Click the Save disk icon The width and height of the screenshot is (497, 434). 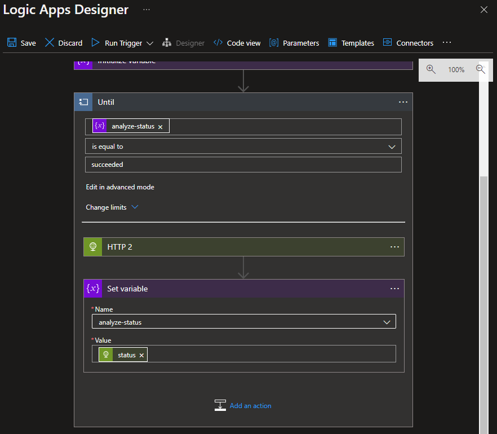tap(12, 43)
